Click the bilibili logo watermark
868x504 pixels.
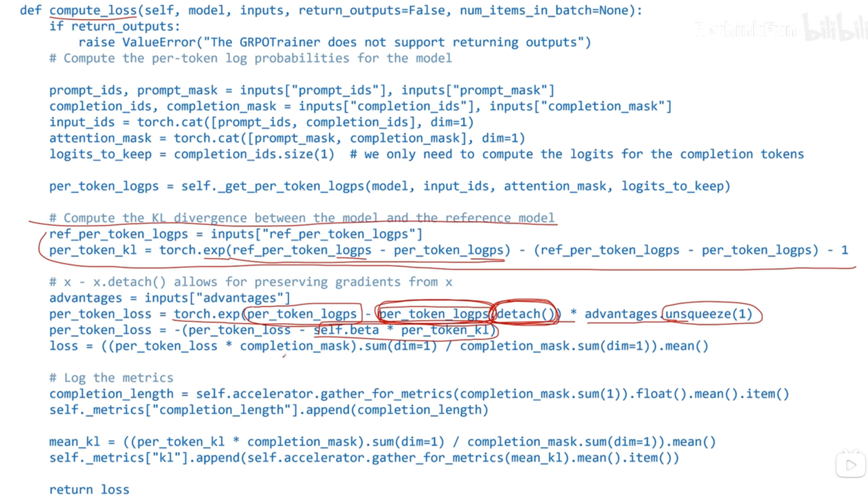pos(835,28)
